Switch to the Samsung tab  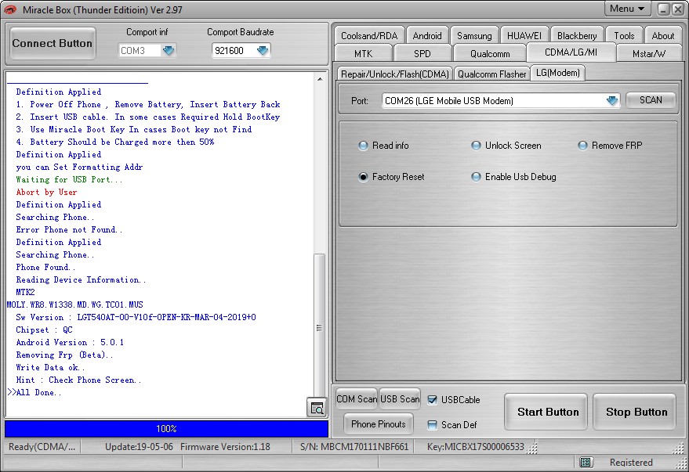pos(474,35)
